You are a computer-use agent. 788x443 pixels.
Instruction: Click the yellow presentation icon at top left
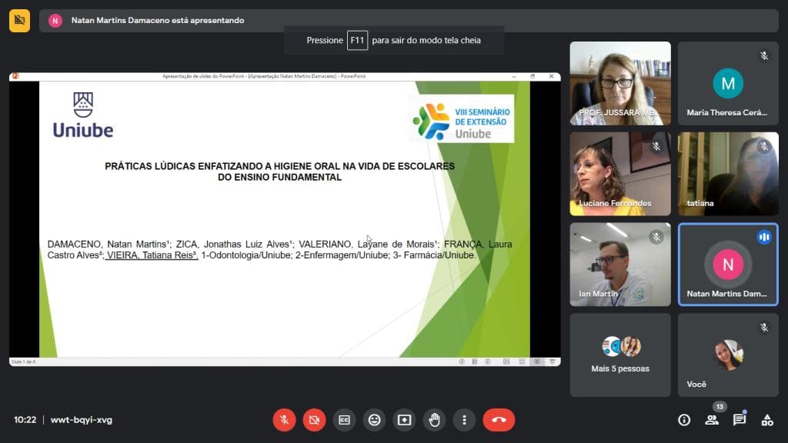[19, 21]
